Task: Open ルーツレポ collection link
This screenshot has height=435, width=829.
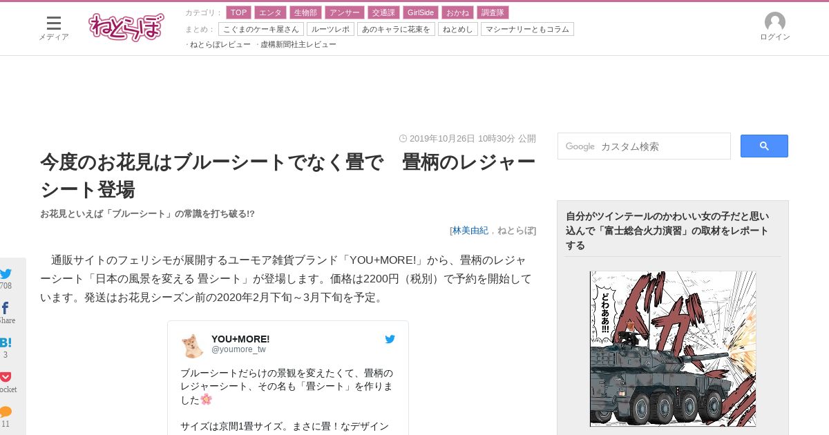Action: 330,29
